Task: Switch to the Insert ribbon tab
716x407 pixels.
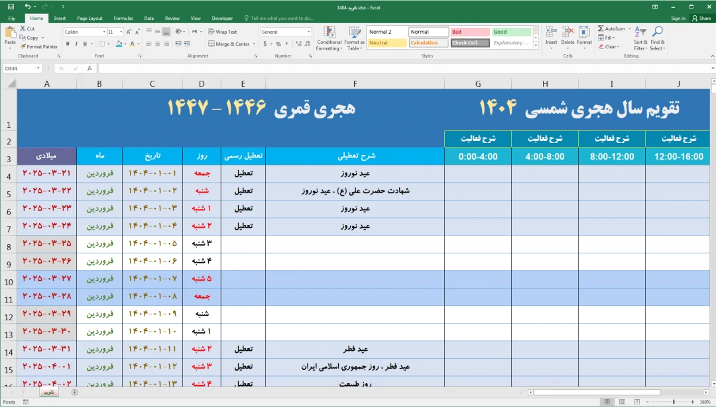Action: click(x=60, y=19)
